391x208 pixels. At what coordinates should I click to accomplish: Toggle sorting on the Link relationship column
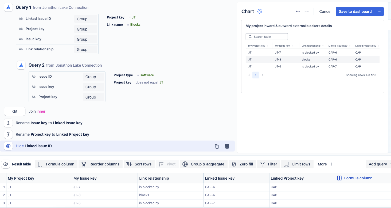322,46
